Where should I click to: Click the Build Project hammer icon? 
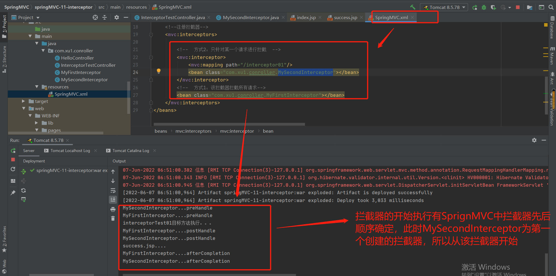[x=413, y=7]
